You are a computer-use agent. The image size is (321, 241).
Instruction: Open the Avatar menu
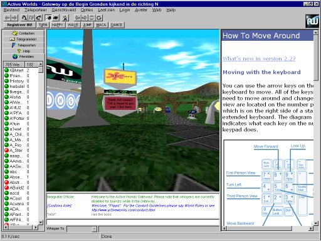click(x=141, y=10)
